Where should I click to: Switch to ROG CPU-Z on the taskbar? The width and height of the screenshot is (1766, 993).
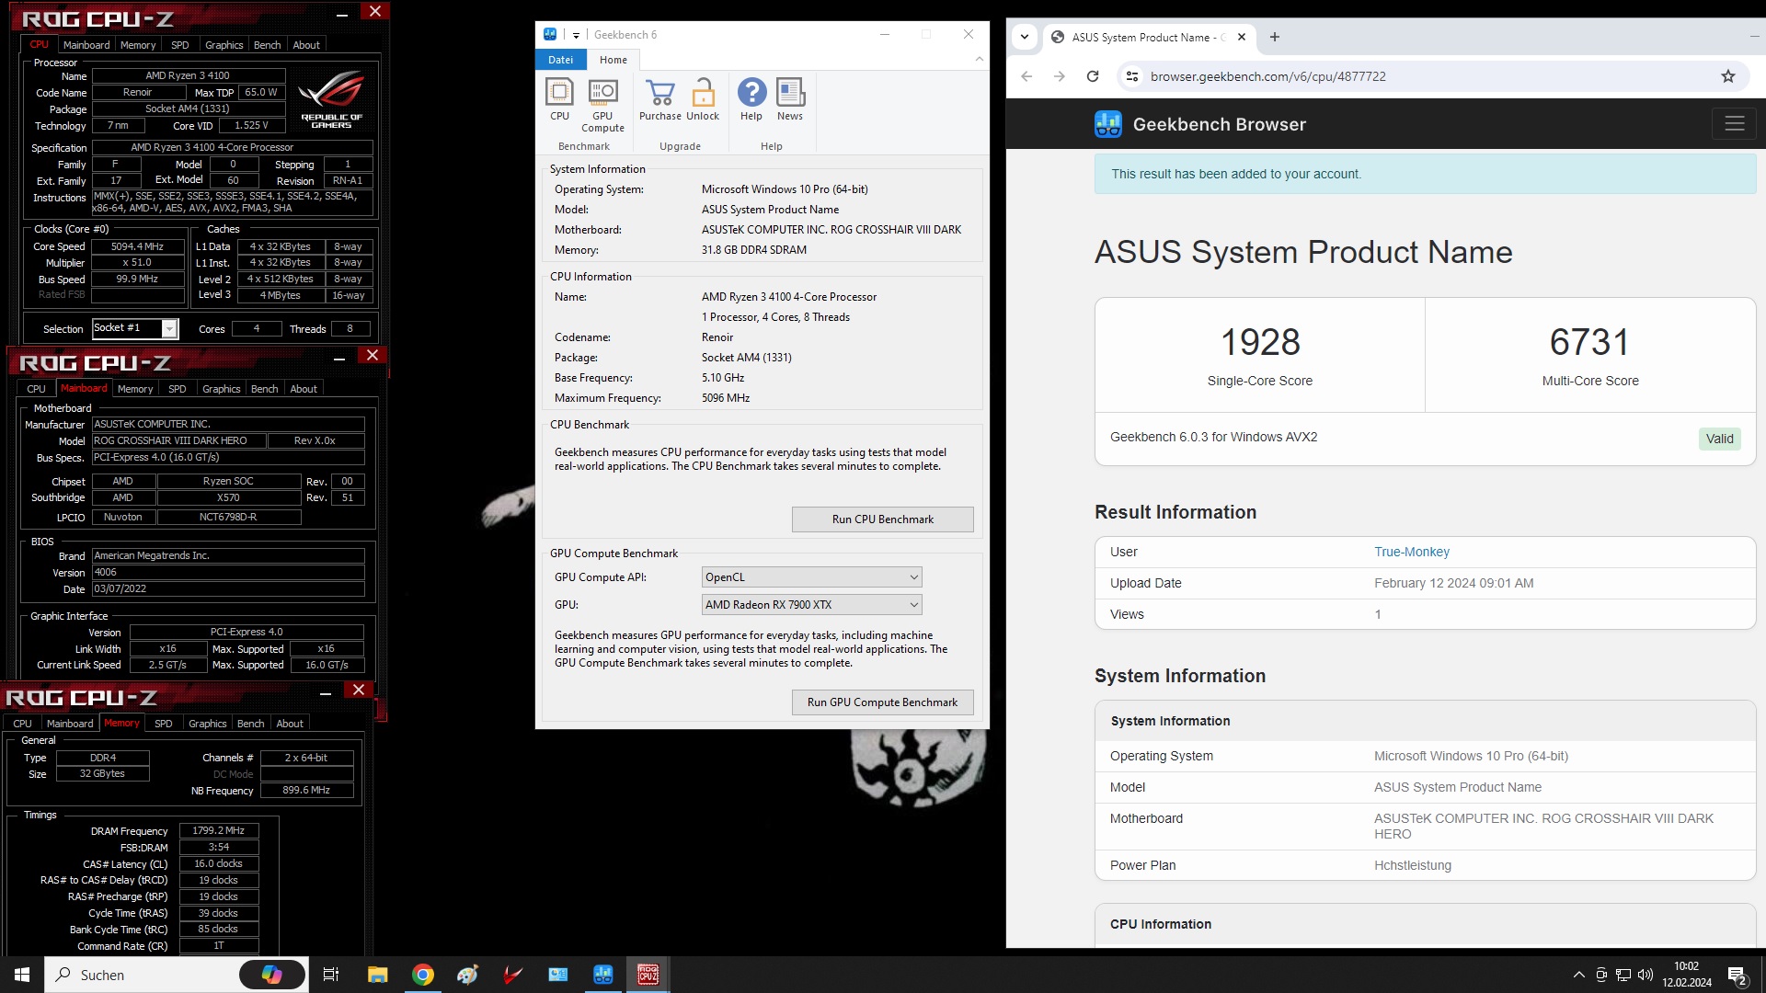pyautogui.click(x=648, y=975)
